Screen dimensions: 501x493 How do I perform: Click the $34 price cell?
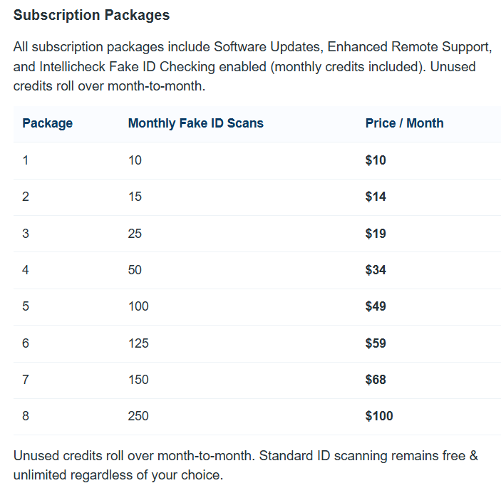(x=376, y=270)
